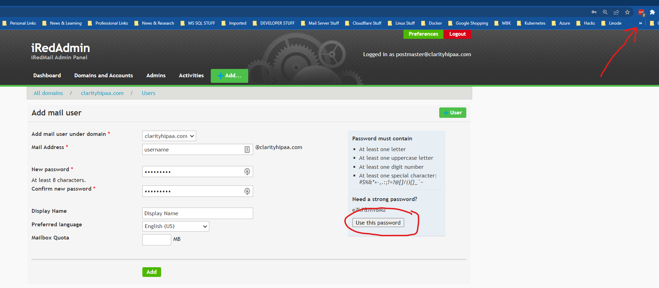The image size is (659, 288).
Task: Open Domains and Accounts section
Action: click(x=103, y=76)
